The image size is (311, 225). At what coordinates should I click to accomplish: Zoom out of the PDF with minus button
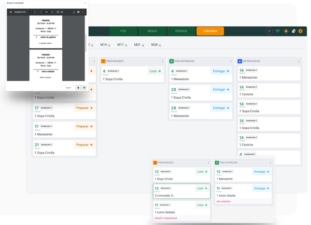click(41, 11)
